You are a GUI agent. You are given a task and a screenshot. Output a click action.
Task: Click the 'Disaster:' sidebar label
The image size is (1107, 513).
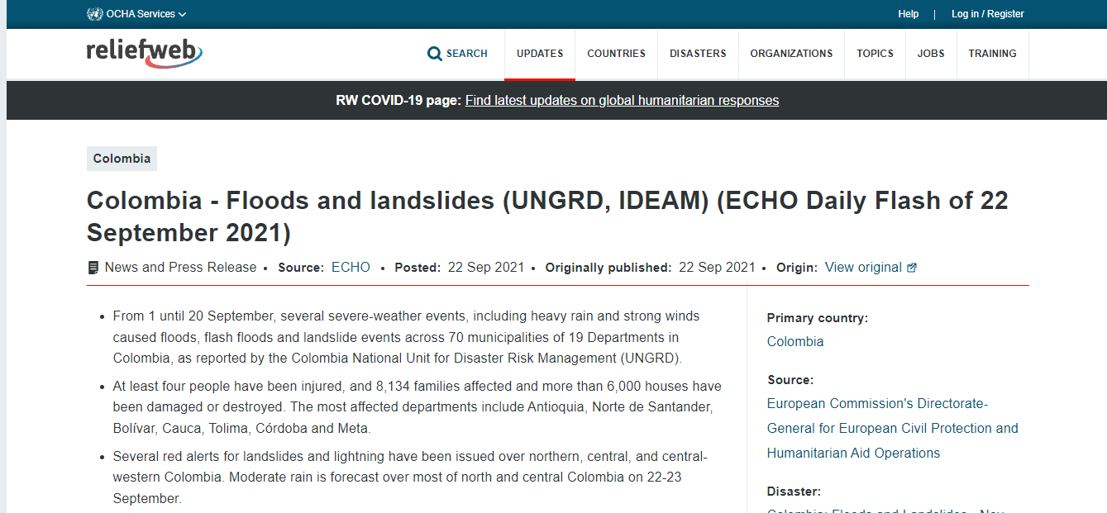click(794, 492)
